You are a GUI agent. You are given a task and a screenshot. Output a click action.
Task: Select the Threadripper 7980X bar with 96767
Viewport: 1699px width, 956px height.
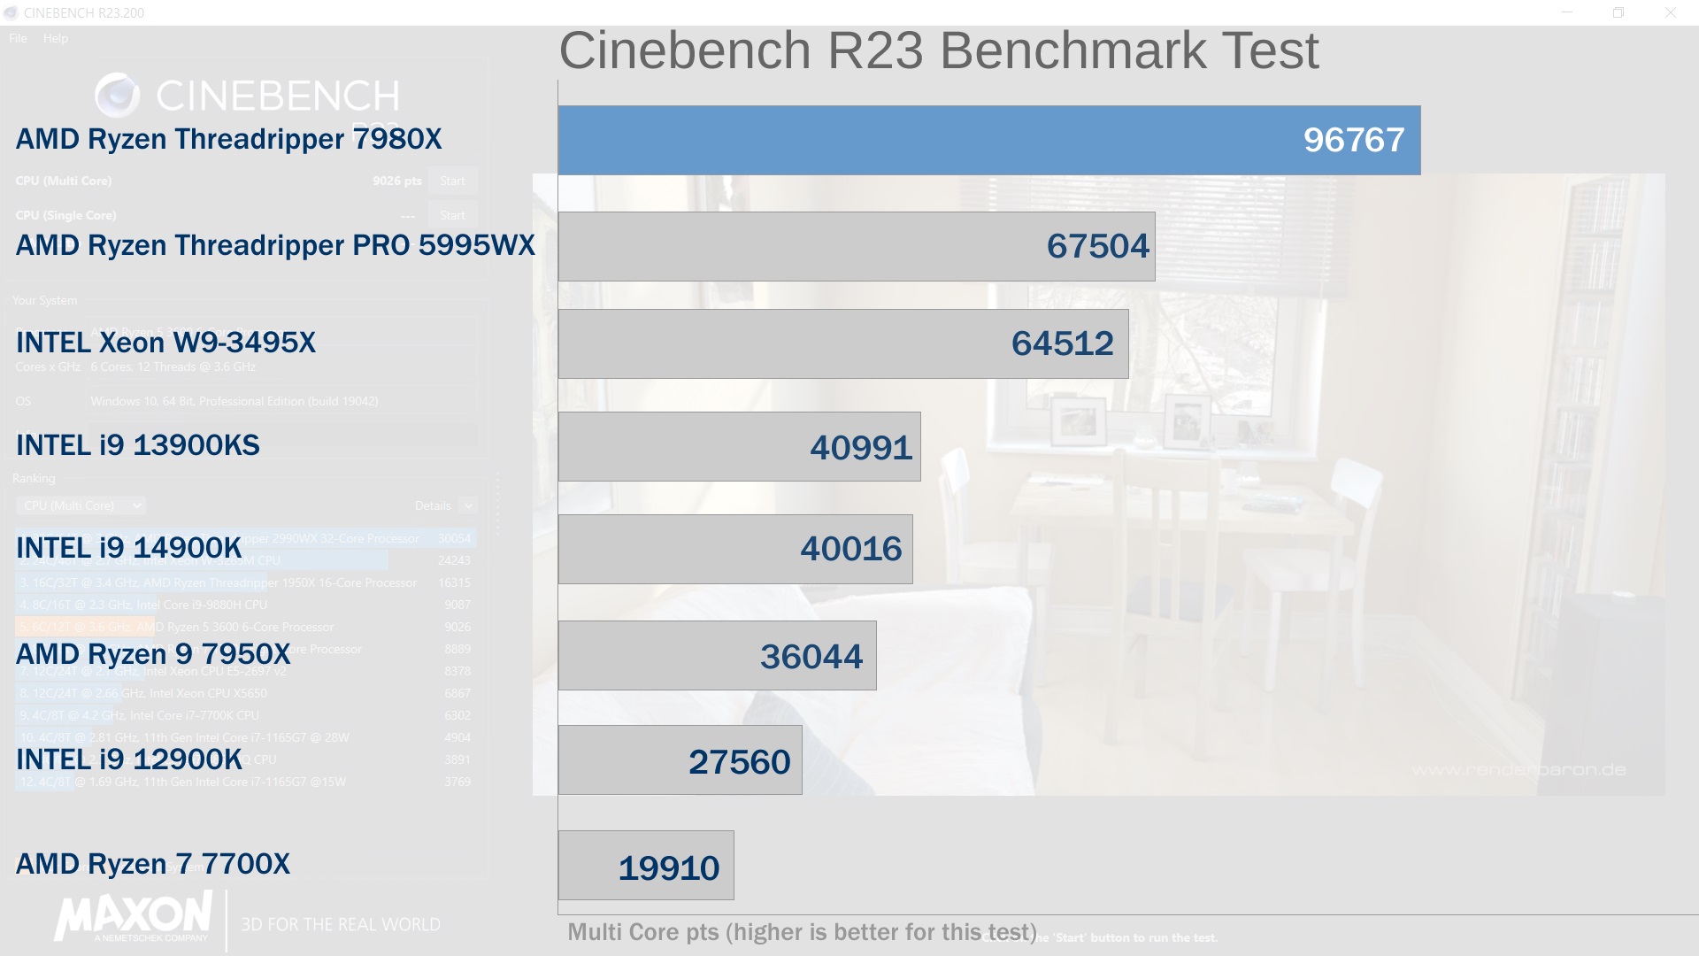[x=989, y=140]
